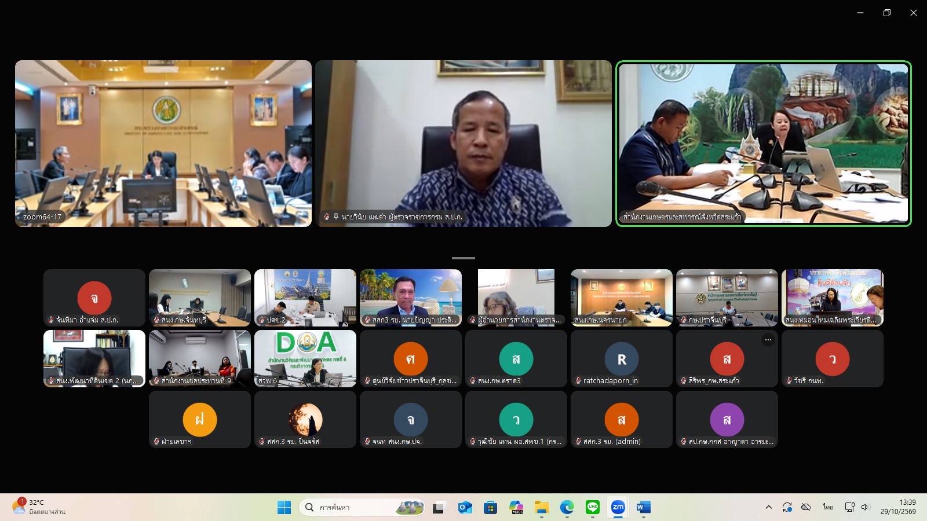Open File Explorer from the taskbar

tap(542, 508)
